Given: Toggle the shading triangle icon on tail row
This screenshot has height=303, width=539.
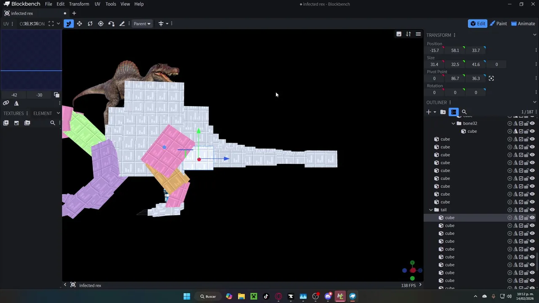Looking at the screenshot, I should [x=515, y=210].
